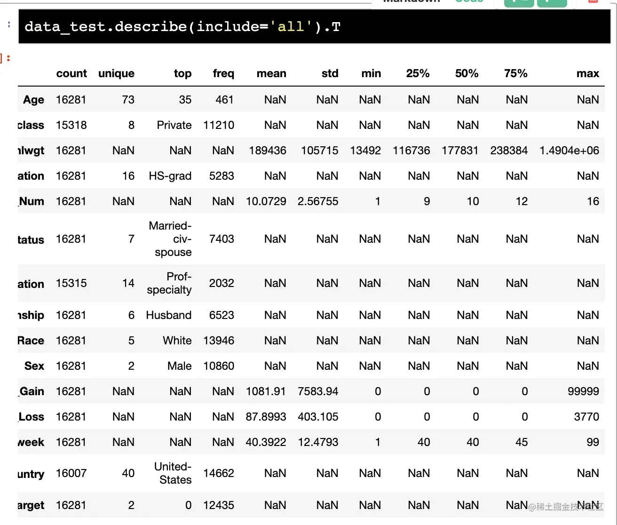Click the freq value 12435
Image resolution: width=617 pixels, height=525 pixels.
219,505
